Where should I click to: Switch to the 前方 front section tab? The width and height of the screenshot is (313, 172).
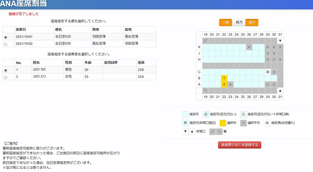click(239, 22)
